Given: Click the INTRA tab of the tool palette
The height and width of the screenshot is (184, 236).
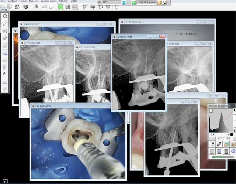Looking at the screenshot, I should (x=4, y=10).
